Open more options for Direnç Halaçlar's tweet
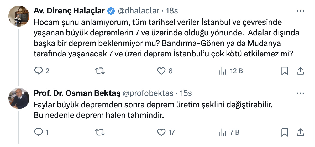 300,11
